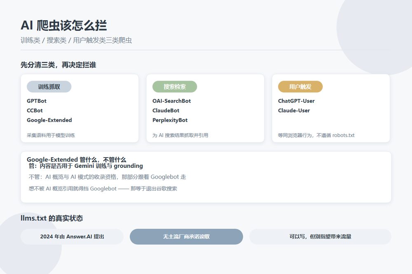The image size is (412, 274).
Task: Click the PerplexityBot entry
Action: coord(170,120)
